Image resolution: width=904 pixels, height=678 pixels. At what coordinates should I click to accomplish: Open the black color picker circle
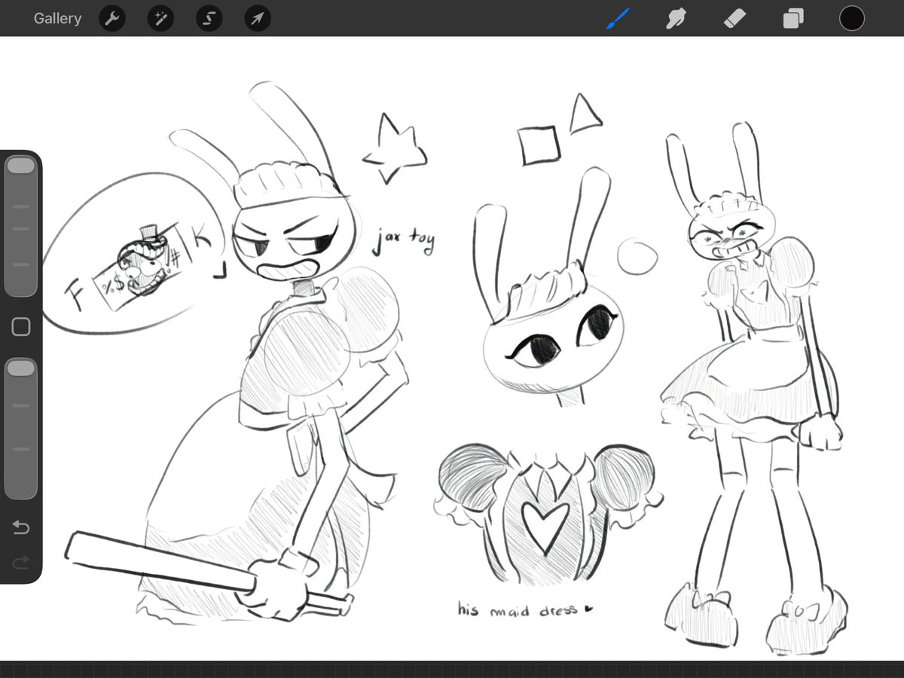[x=851, y=18]
